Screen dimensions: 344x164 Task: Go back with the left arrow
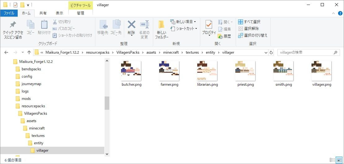pos(6,52)
